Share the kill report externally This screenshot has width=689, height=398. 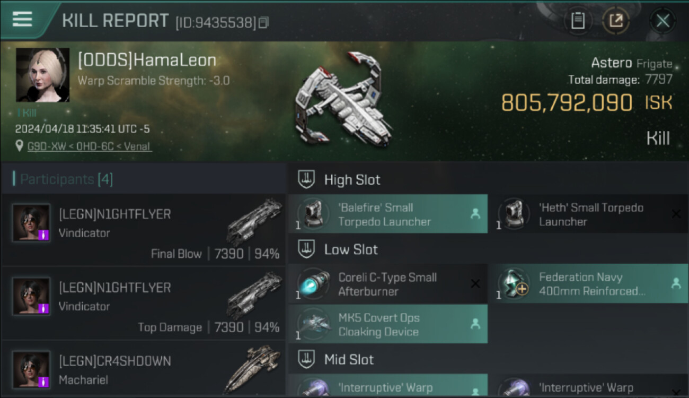click(616, 21)
